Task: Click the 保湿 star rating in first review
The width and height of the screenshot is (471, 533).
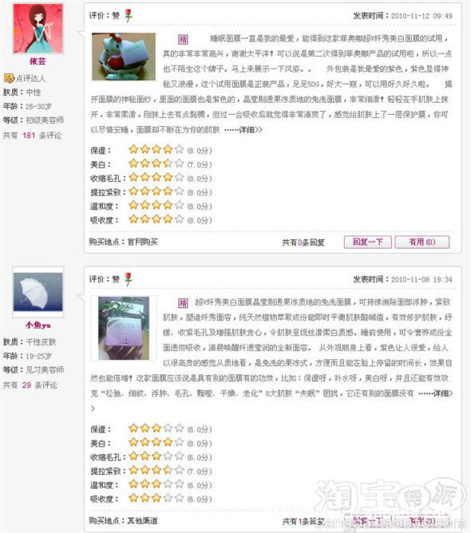Action: point(156,149)
